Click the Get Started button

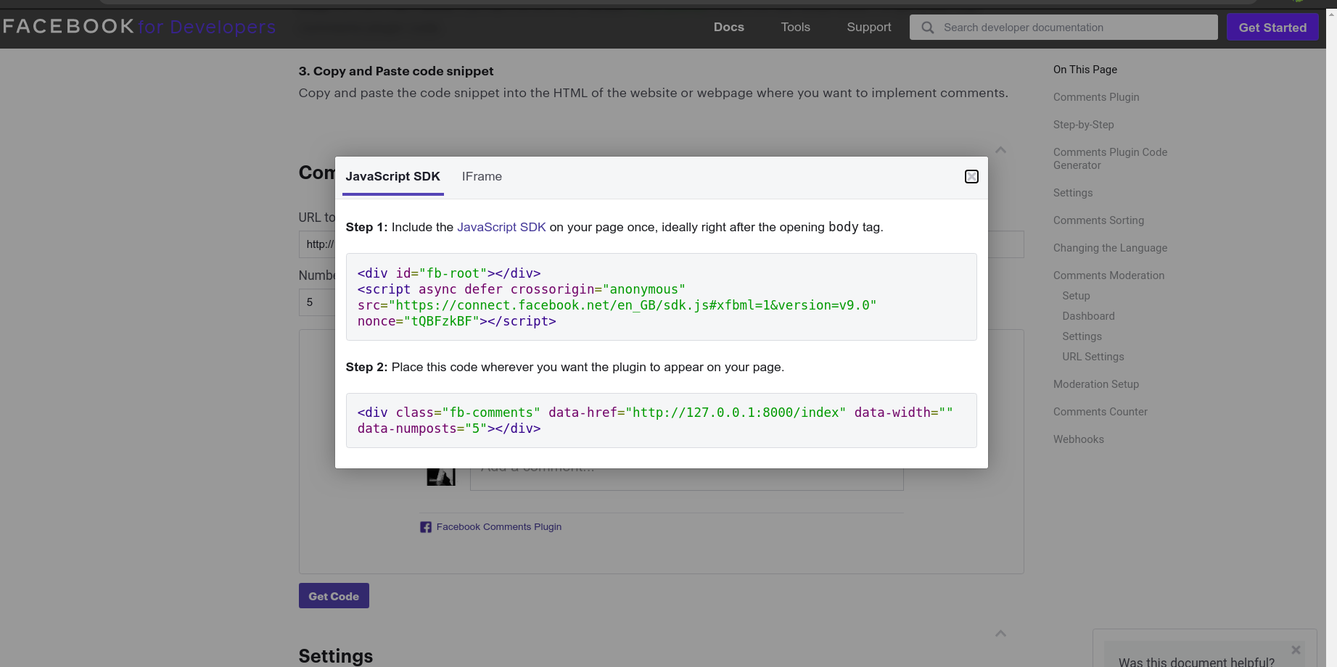[1272, 28]
